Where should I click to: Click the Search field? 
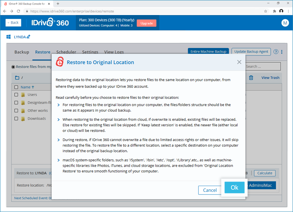263,67
